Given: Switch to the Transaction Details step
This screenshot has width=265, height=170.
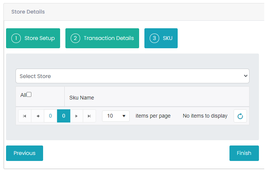Looking at the screenshot, I should click(102, 38).
